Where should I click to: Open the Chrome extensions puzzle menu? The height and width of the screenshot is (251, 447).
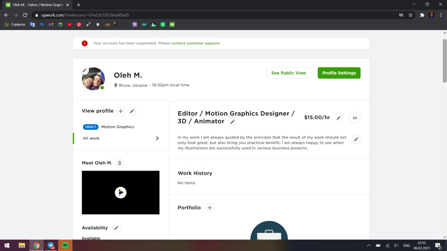pyautogui.click(x=422, y=15)
